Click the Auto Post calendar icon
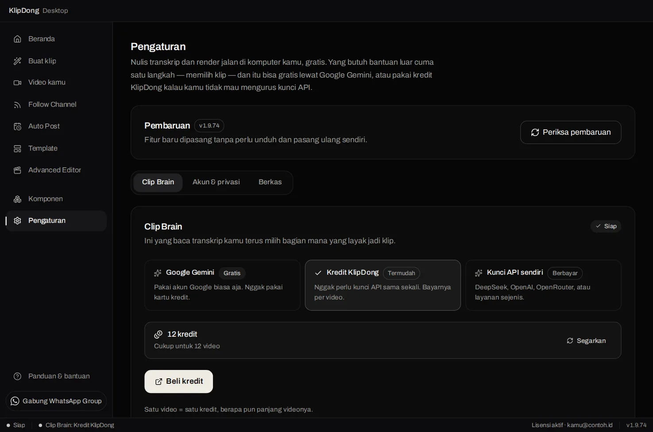Image resolution: width=653 pixels, height=432 pixels. (x=17, y=126)
